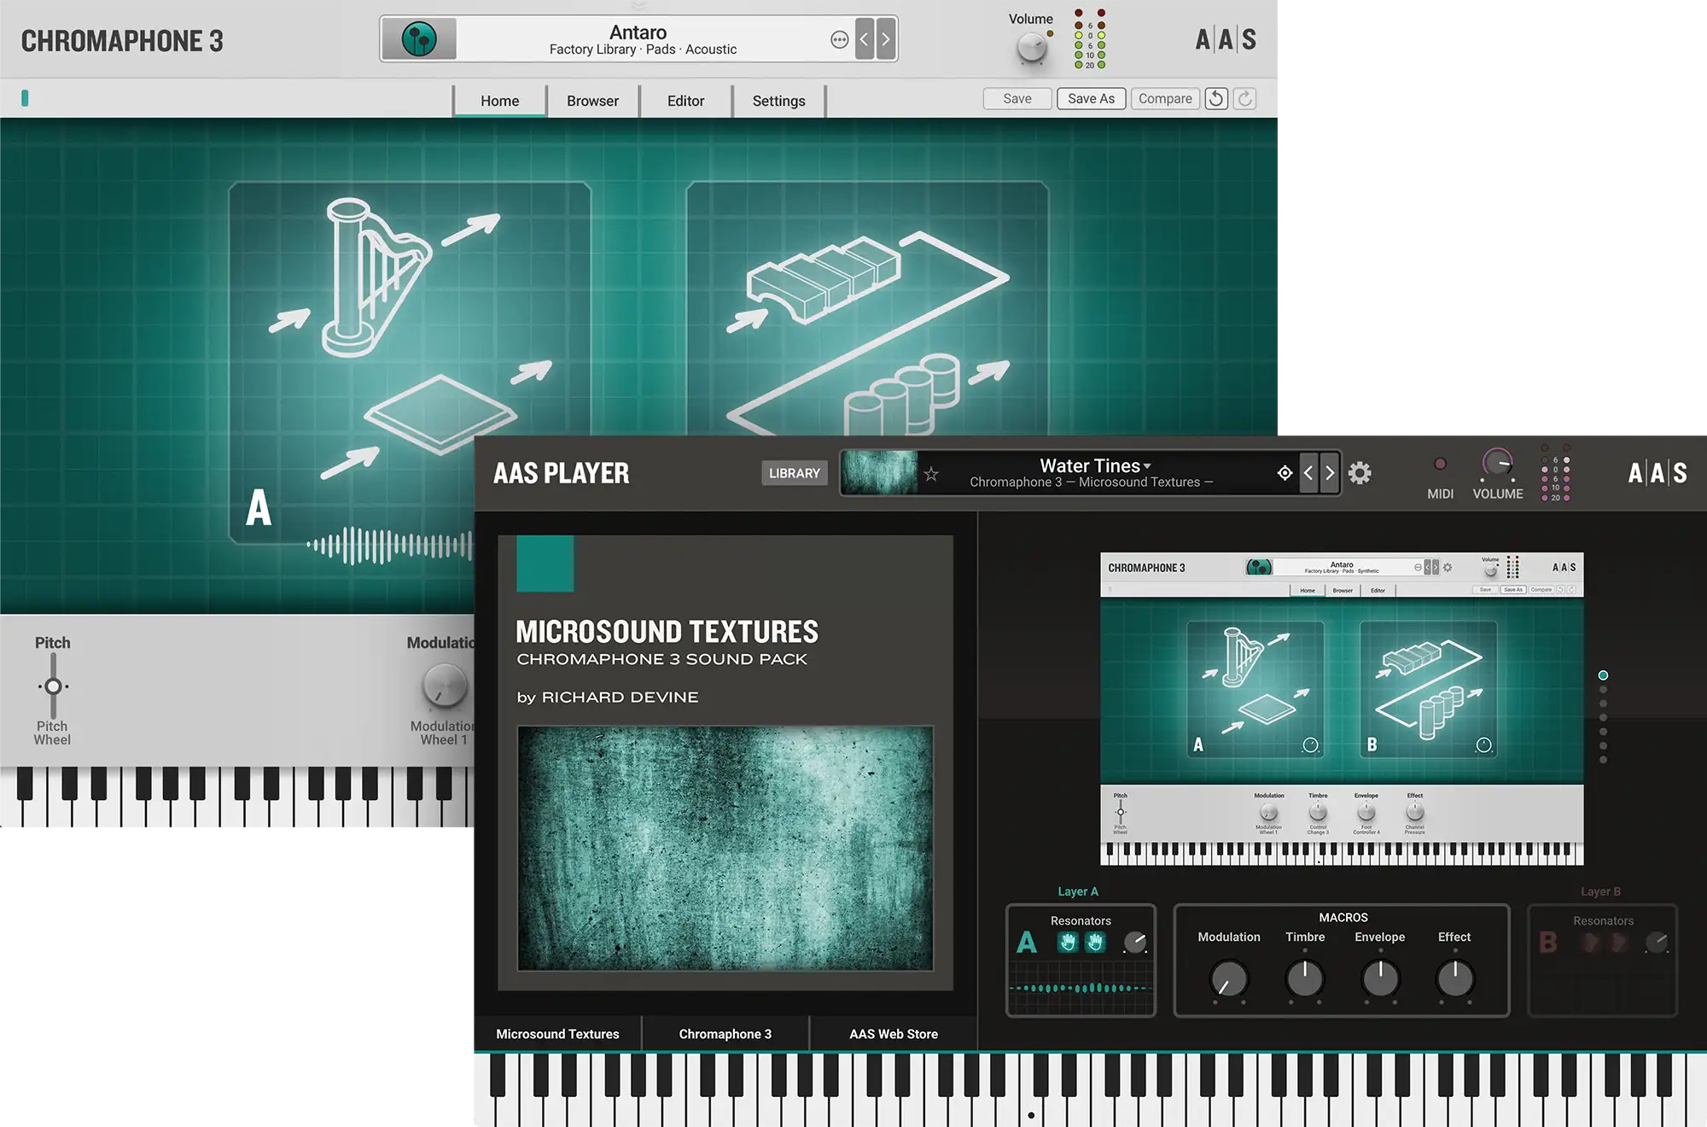Click the VOLUME knob in AAS Player
Viewport: 1707px width, 1127px height.
1497,464
